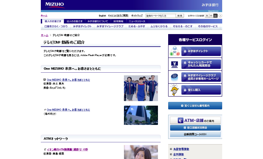Open the One MIZUHO 海外向け video link
This screenshot has height=159, width=263.
click(x=68, y=109)
